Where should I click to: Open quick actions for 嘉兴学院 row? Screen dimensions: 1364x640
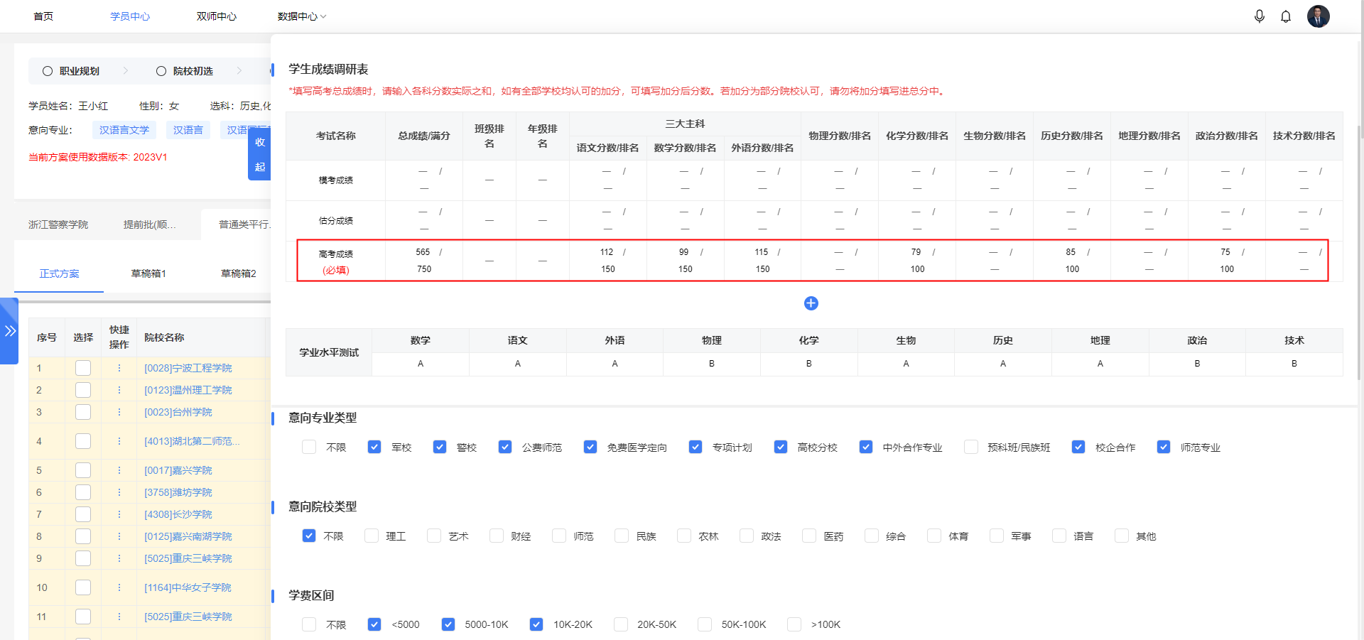point(119,470)
